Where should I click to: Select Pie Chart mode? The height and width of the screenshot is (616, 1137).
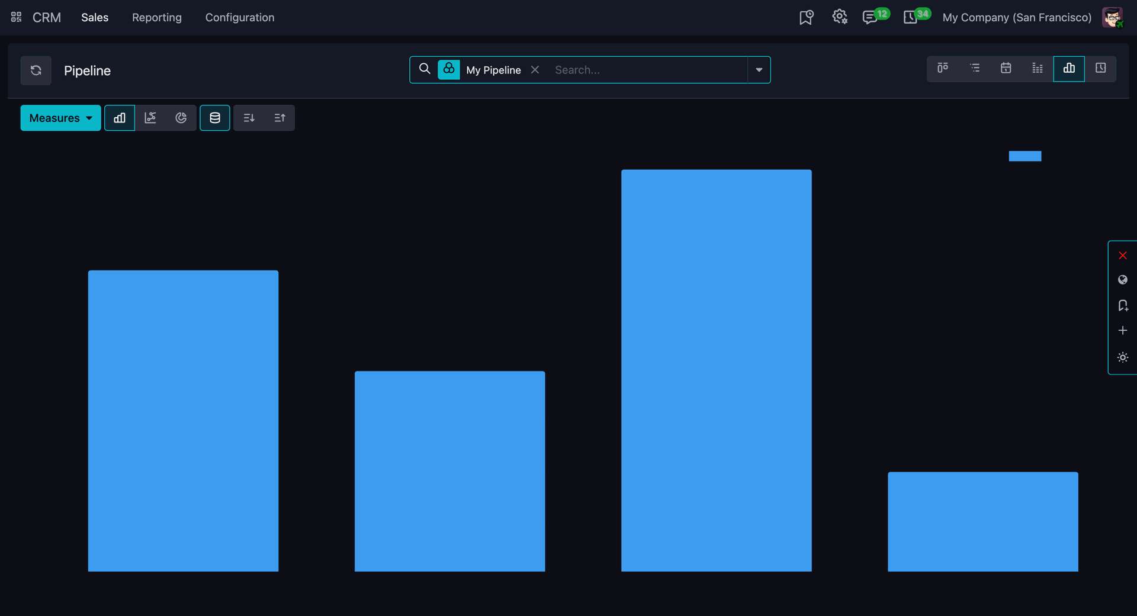click(181, 118)
